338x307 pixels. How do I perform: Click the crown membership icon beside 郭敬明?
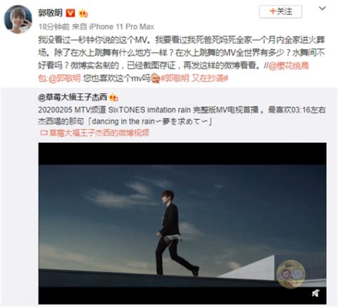83,14
